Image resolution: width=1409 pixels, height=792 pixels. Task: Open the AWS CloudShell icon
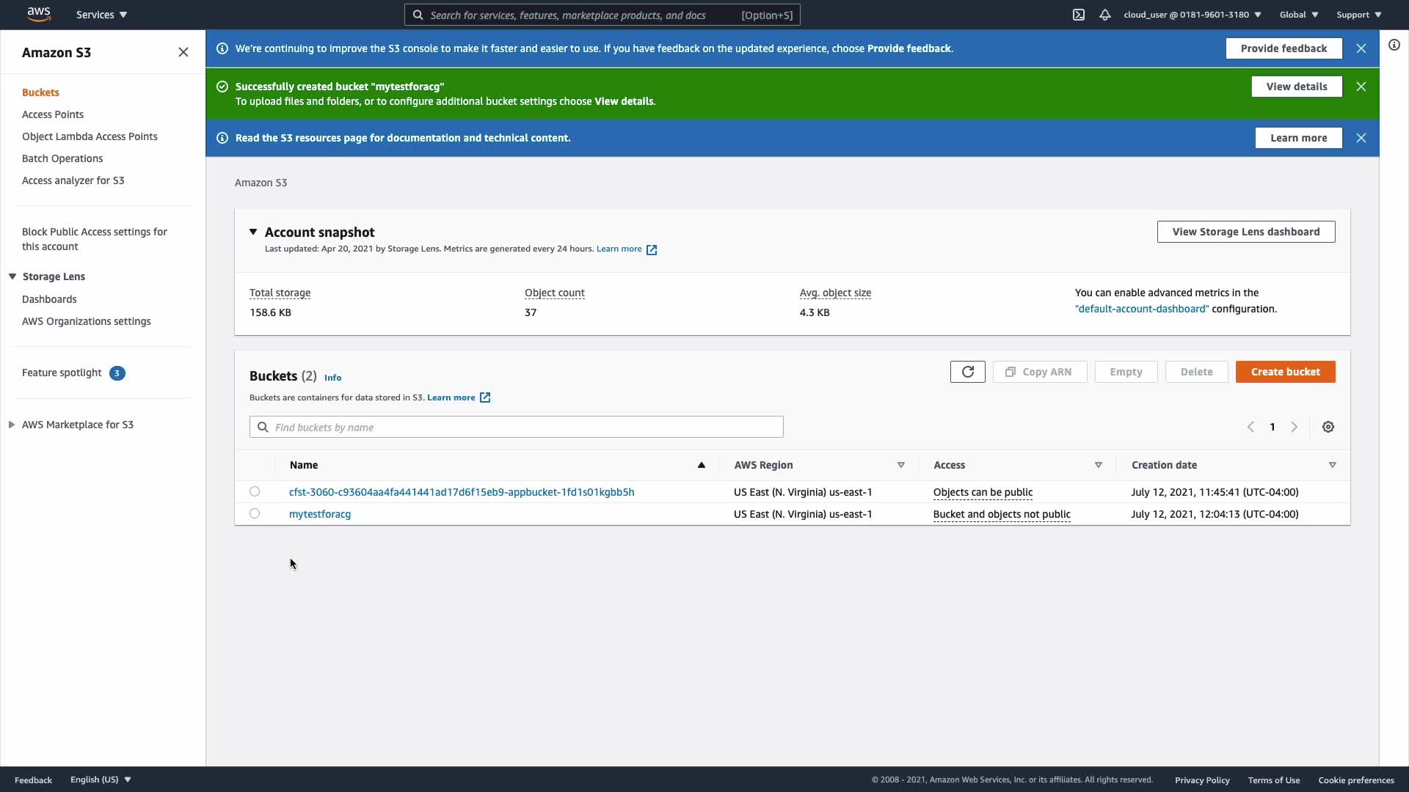click(1078, 15)
